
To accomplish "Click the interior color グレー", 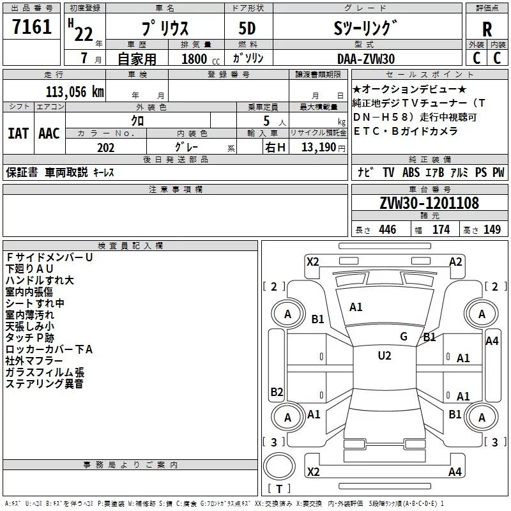I will [x=187, y=147].
